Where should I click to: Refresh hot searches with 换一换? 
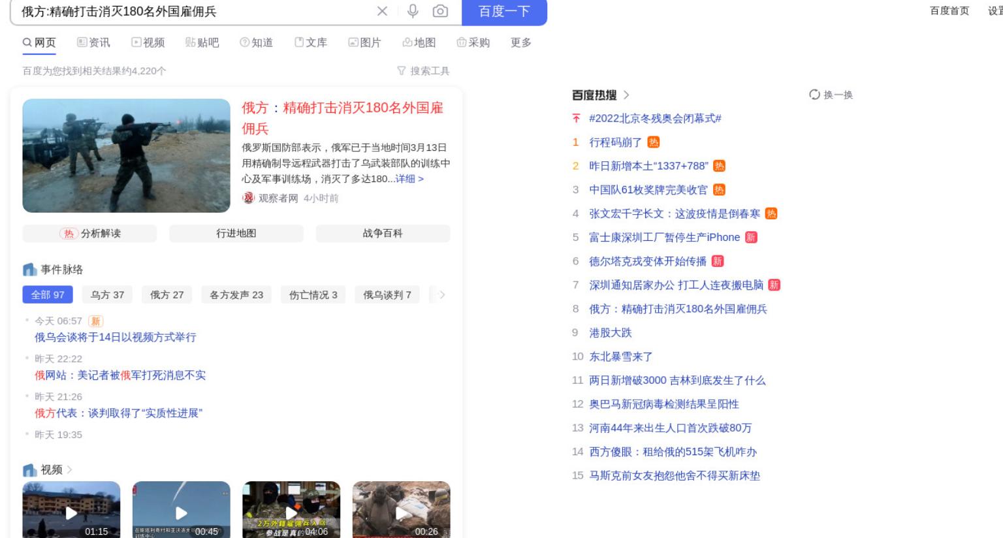click(x=831, y=95)
